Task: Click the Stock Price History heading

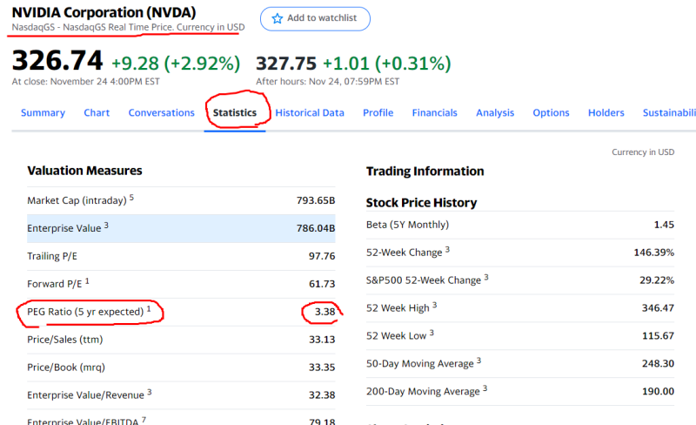Action: (x=421, y=203)
